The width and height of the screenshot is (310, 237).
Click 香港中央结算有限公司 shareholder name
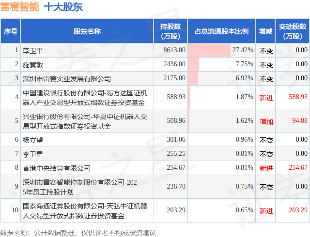(57, 168)
